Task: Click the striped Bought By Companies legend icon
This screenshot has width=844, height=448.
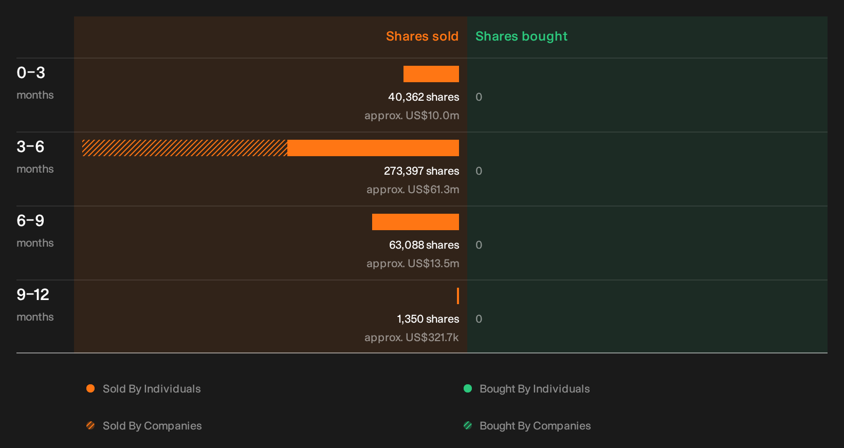Action: click(468, 425)
